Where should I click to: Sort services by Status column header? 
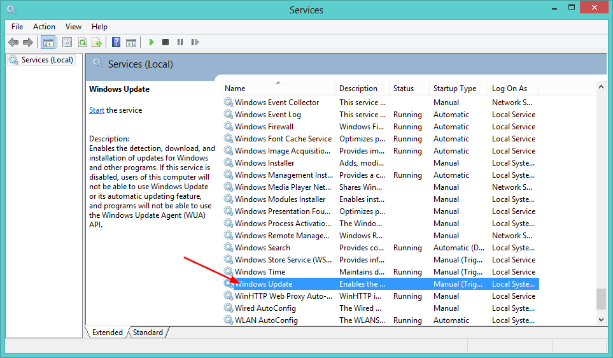(404, 89)
